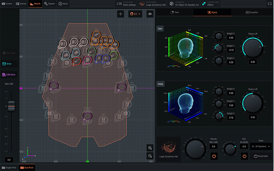Select white chorus object 16
274x171 pixels.
(84, 42)
